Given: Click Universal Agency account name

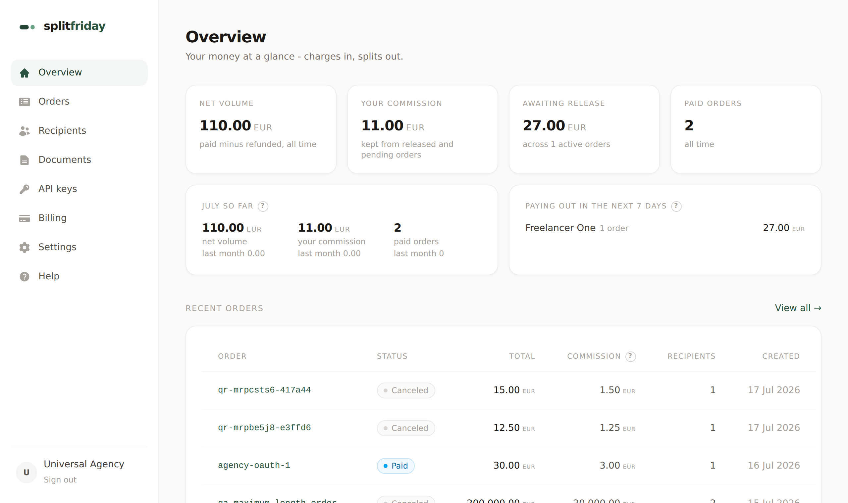Looking at the screenshot, I should pyautogui.click(x=84, y=464).
